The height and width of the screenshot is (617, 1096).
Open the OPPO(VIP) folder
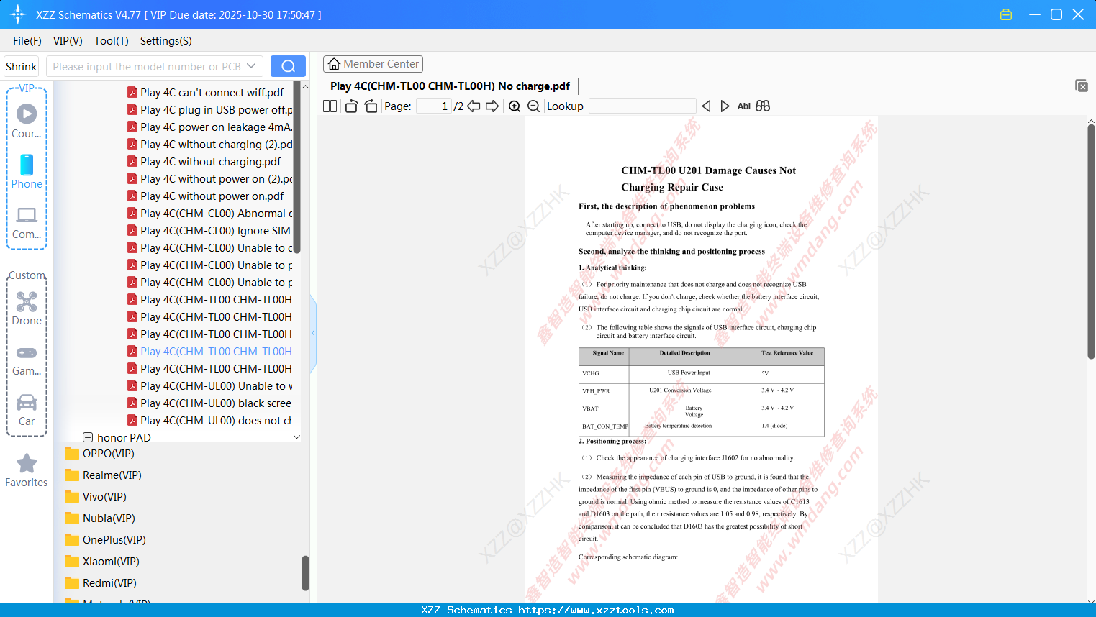pyautogui.click(x=100, y=454)
